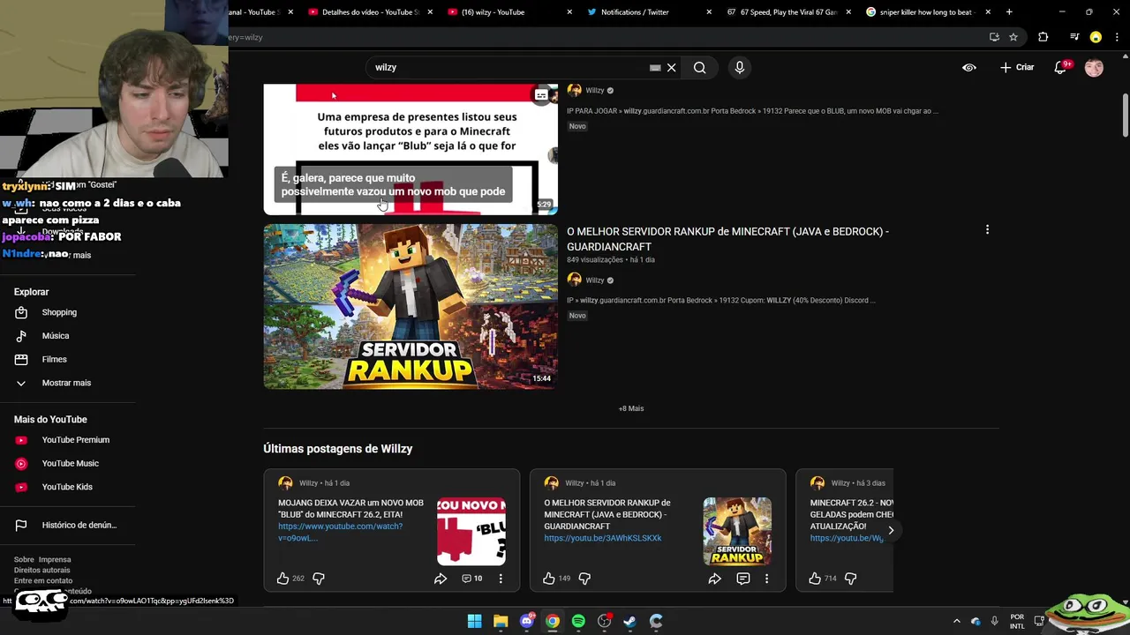The image size is (1130, 635).
Task: Toggle the microphone icon in system tray
Action: [995, 621]
